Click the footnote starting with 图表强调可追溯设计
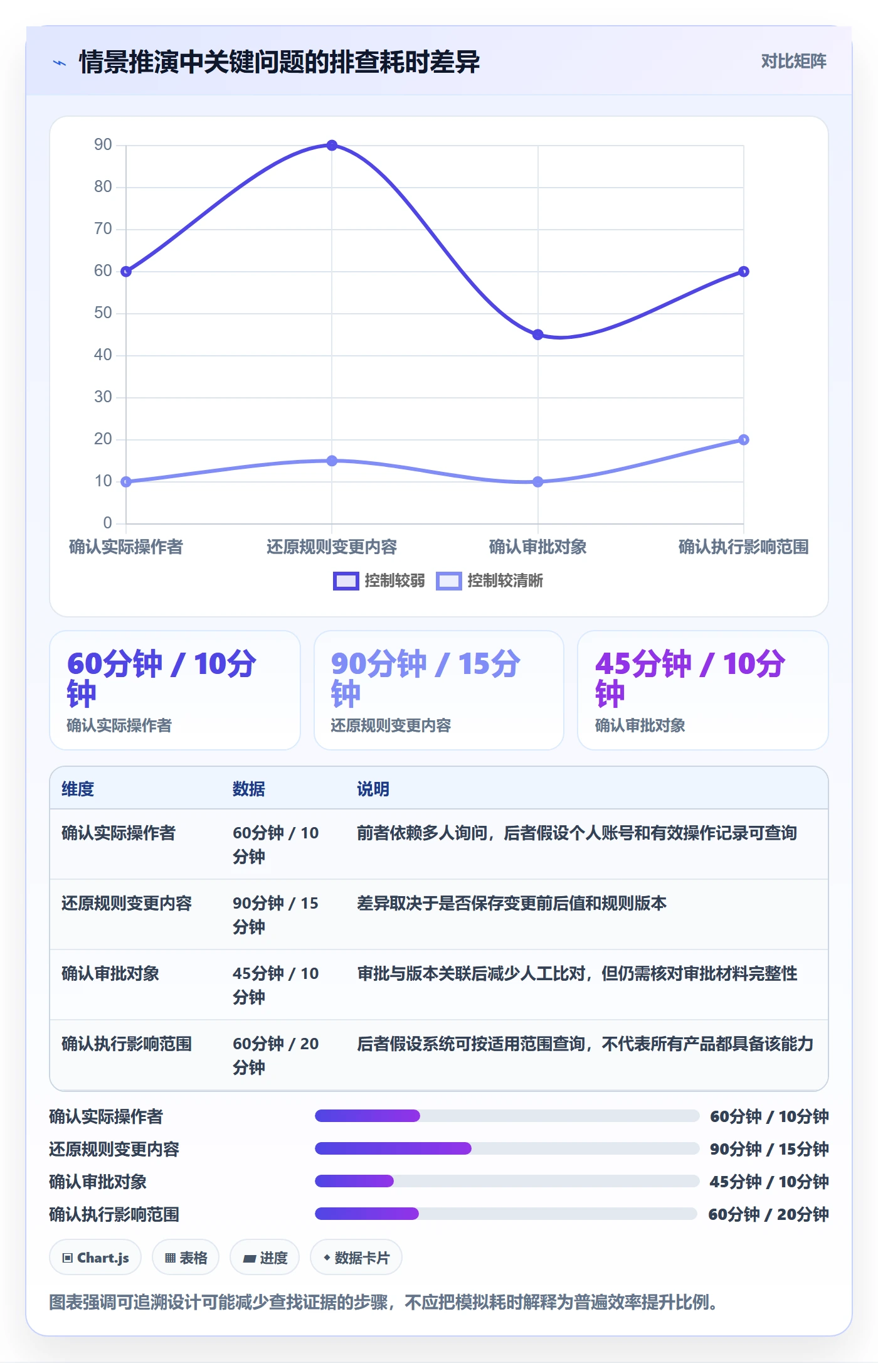This screenshot has height=1363, width=878. click(x=384, y=1302)
